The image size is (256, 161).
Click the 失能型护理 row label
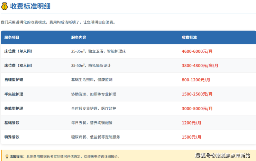[14, 108]
